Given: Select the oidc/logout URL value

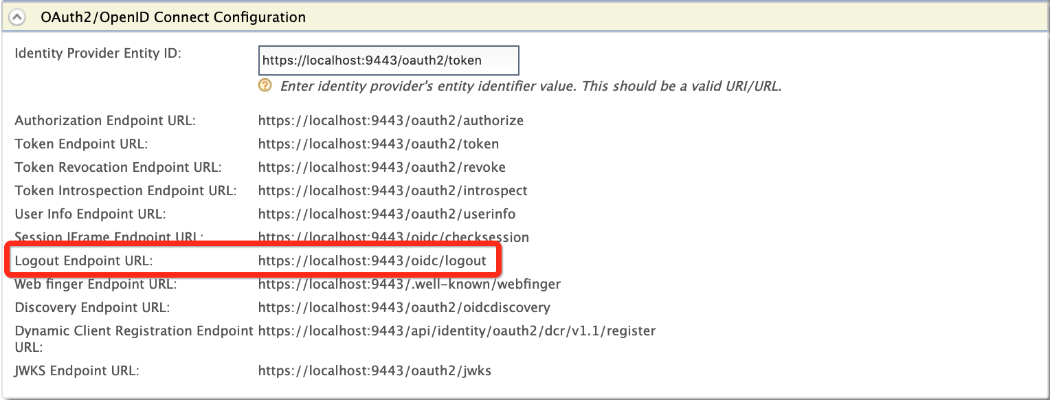Looking at the screenshot, I should (372, 261).
